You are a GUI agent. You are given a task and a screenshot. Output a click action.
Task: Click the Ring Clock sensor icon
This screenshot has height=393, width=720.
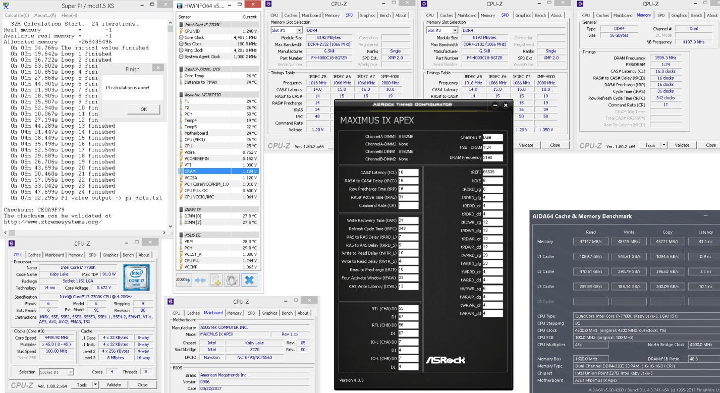pos(181,50)
